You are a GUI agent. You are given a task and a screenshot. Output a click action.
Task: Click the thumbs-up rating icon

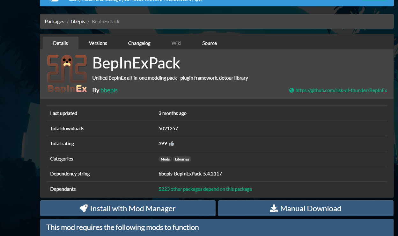[172, 144]
